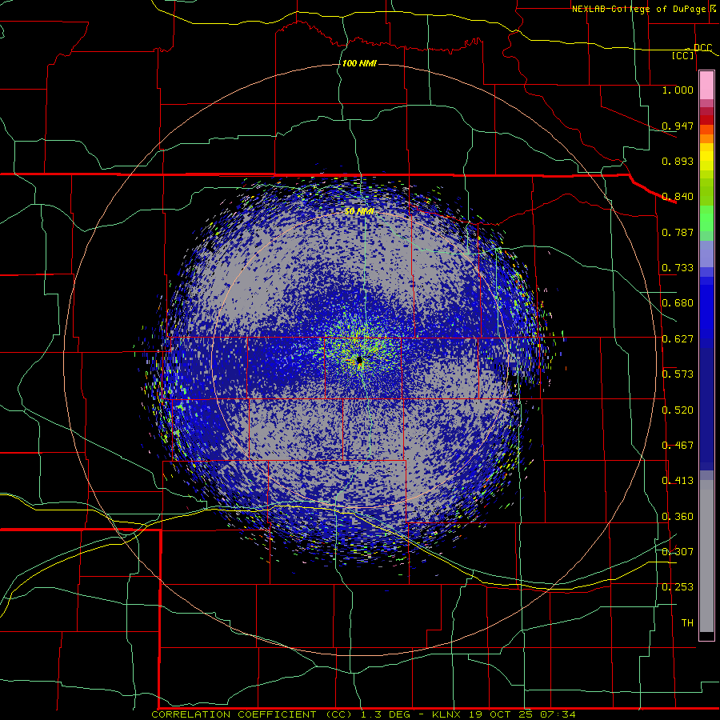The height and width of the screenshot is (720, 720).
Task: Select the 0.573 legend value
Action: coord(678,374)
